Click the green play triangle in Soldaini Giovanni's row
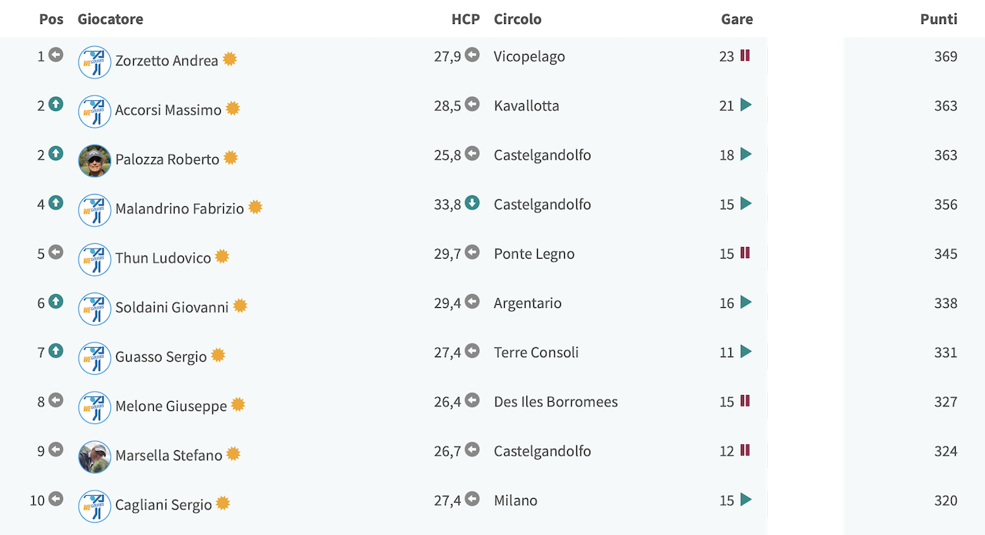The image size is (985, 535). tap(746, 303)
